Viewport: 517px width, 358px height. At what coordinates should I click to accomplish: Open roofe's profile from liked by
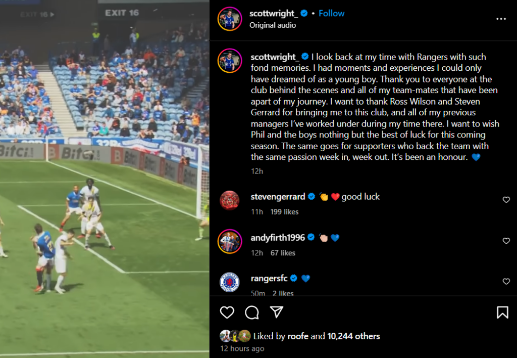[298, 336]
